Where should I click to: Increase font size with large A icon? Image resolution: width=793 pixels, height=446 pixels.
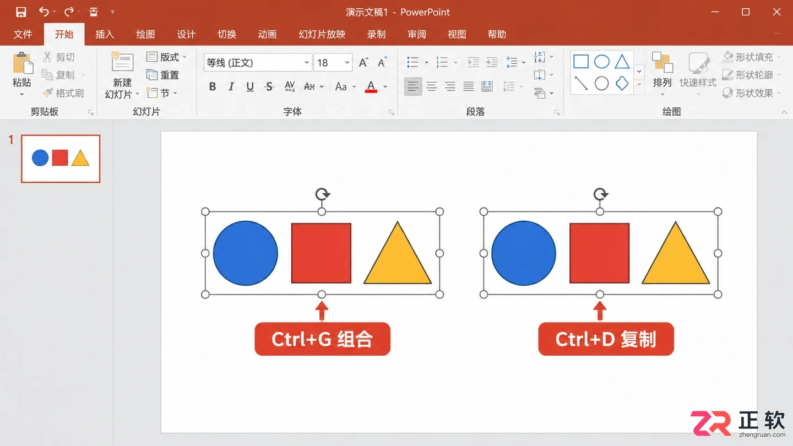tap(363, 62)
